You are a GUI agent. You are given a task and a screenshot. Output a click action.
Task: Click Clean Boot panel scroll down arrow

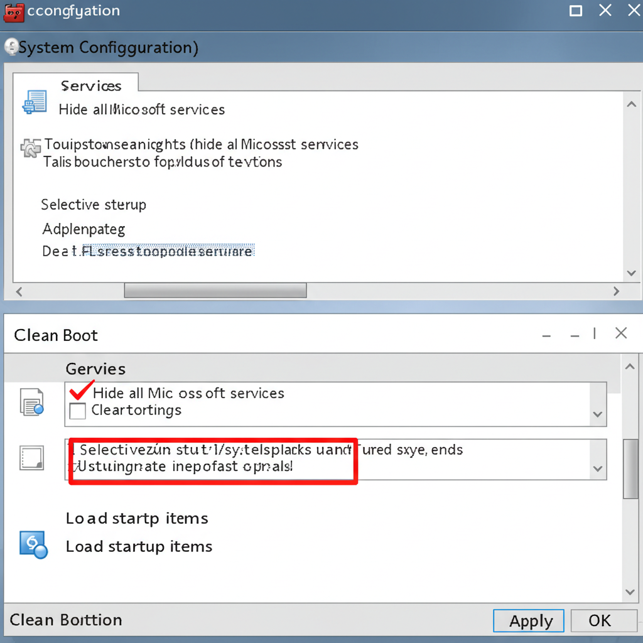coord(630,592)
